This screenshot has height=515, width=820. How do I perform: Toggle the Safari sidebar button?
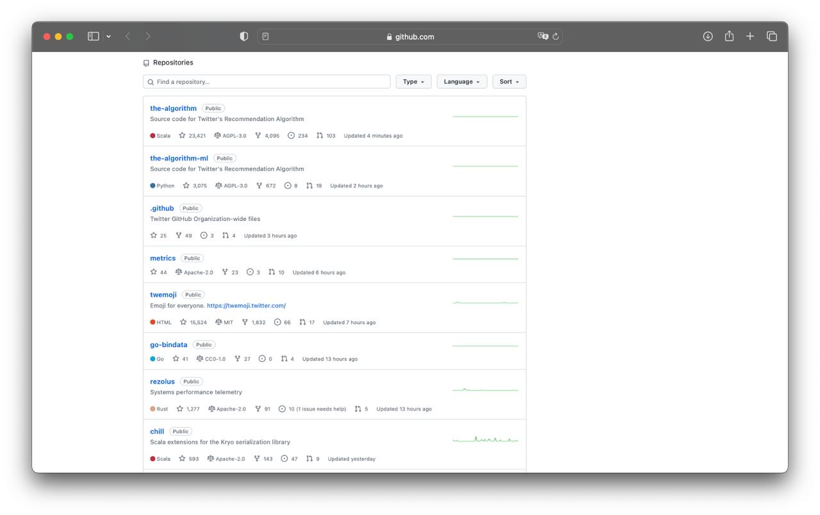tap(94, 37)
